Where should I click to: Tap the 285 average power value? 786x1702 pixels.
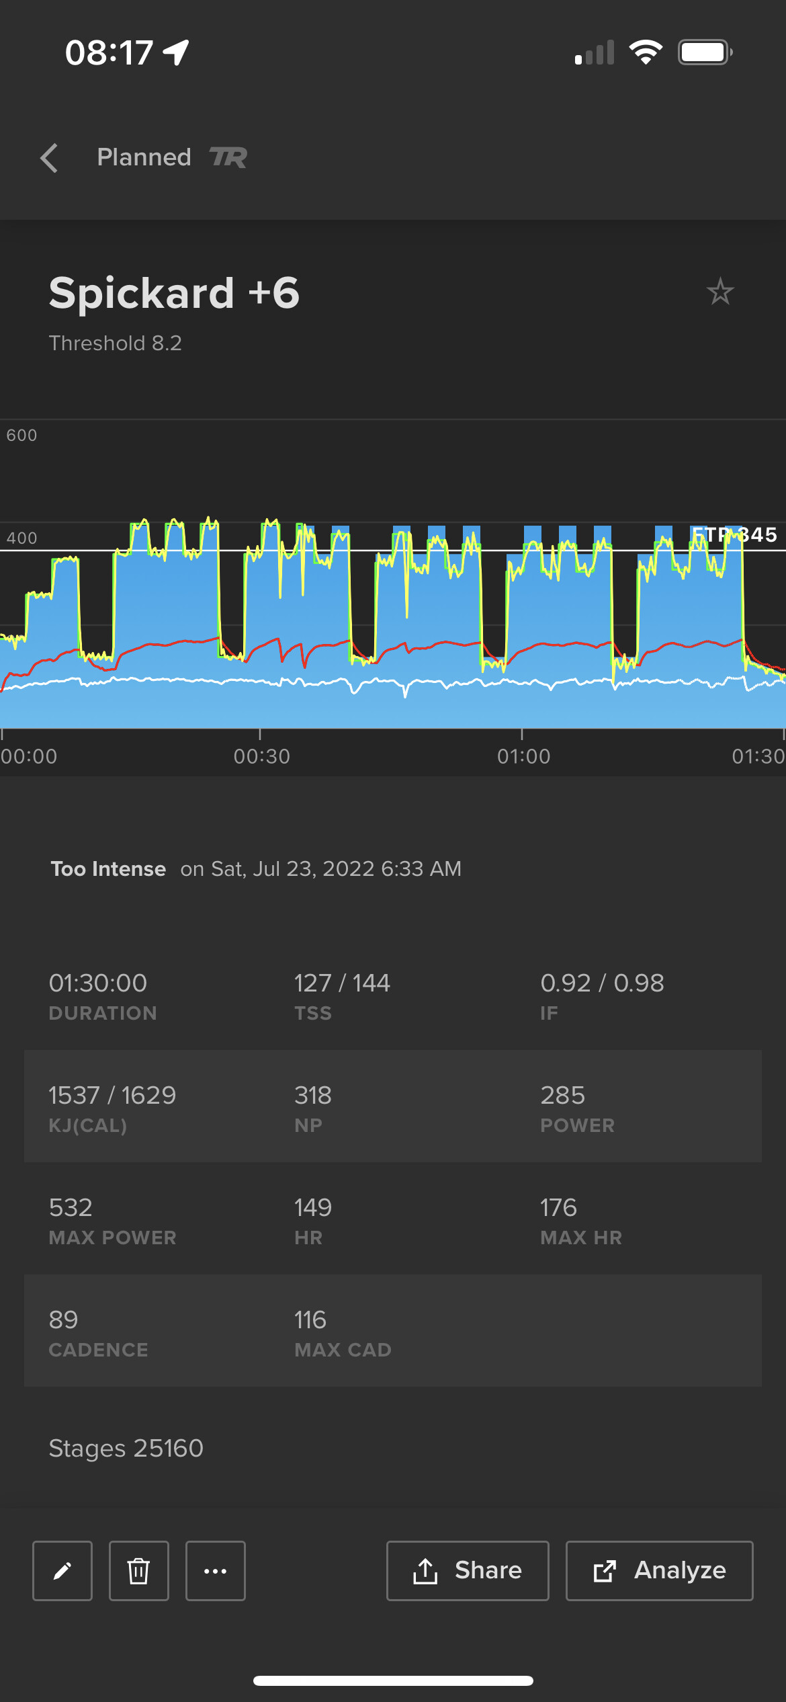coord(563,1096)
